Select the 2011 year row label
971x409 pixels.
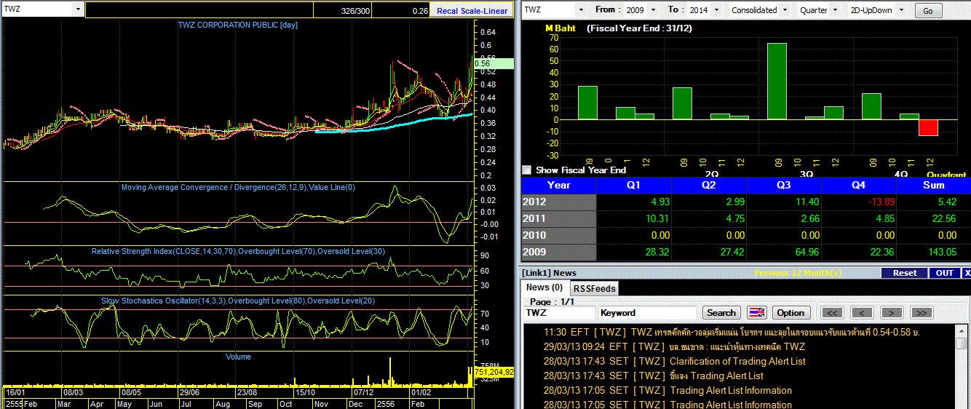pyautogui.click(x=559, y=218)
